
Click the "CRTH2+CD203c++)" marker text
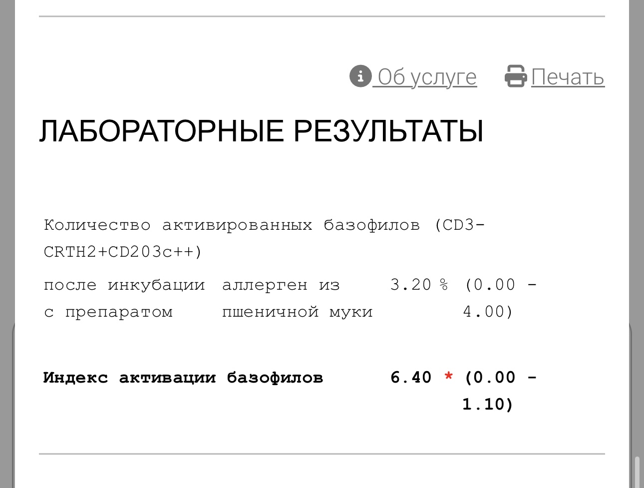point(123,252)
